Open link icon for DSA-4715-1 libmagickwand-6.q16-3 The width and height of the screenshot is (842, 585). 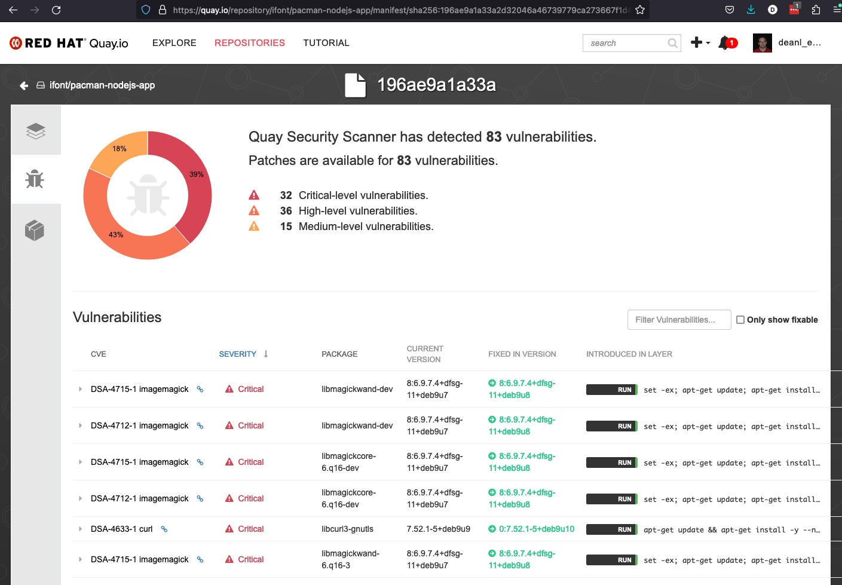[x=200, y=559]
